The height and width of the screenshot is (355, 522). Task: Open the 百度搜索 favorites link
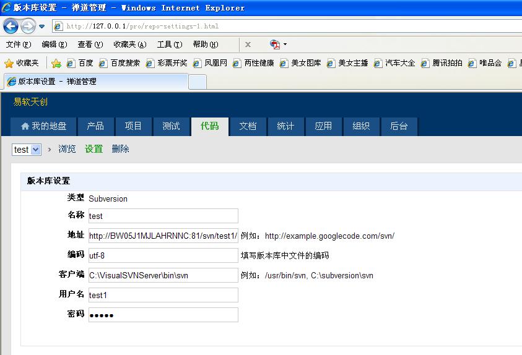pyautogui.click(x=120, y=63)
